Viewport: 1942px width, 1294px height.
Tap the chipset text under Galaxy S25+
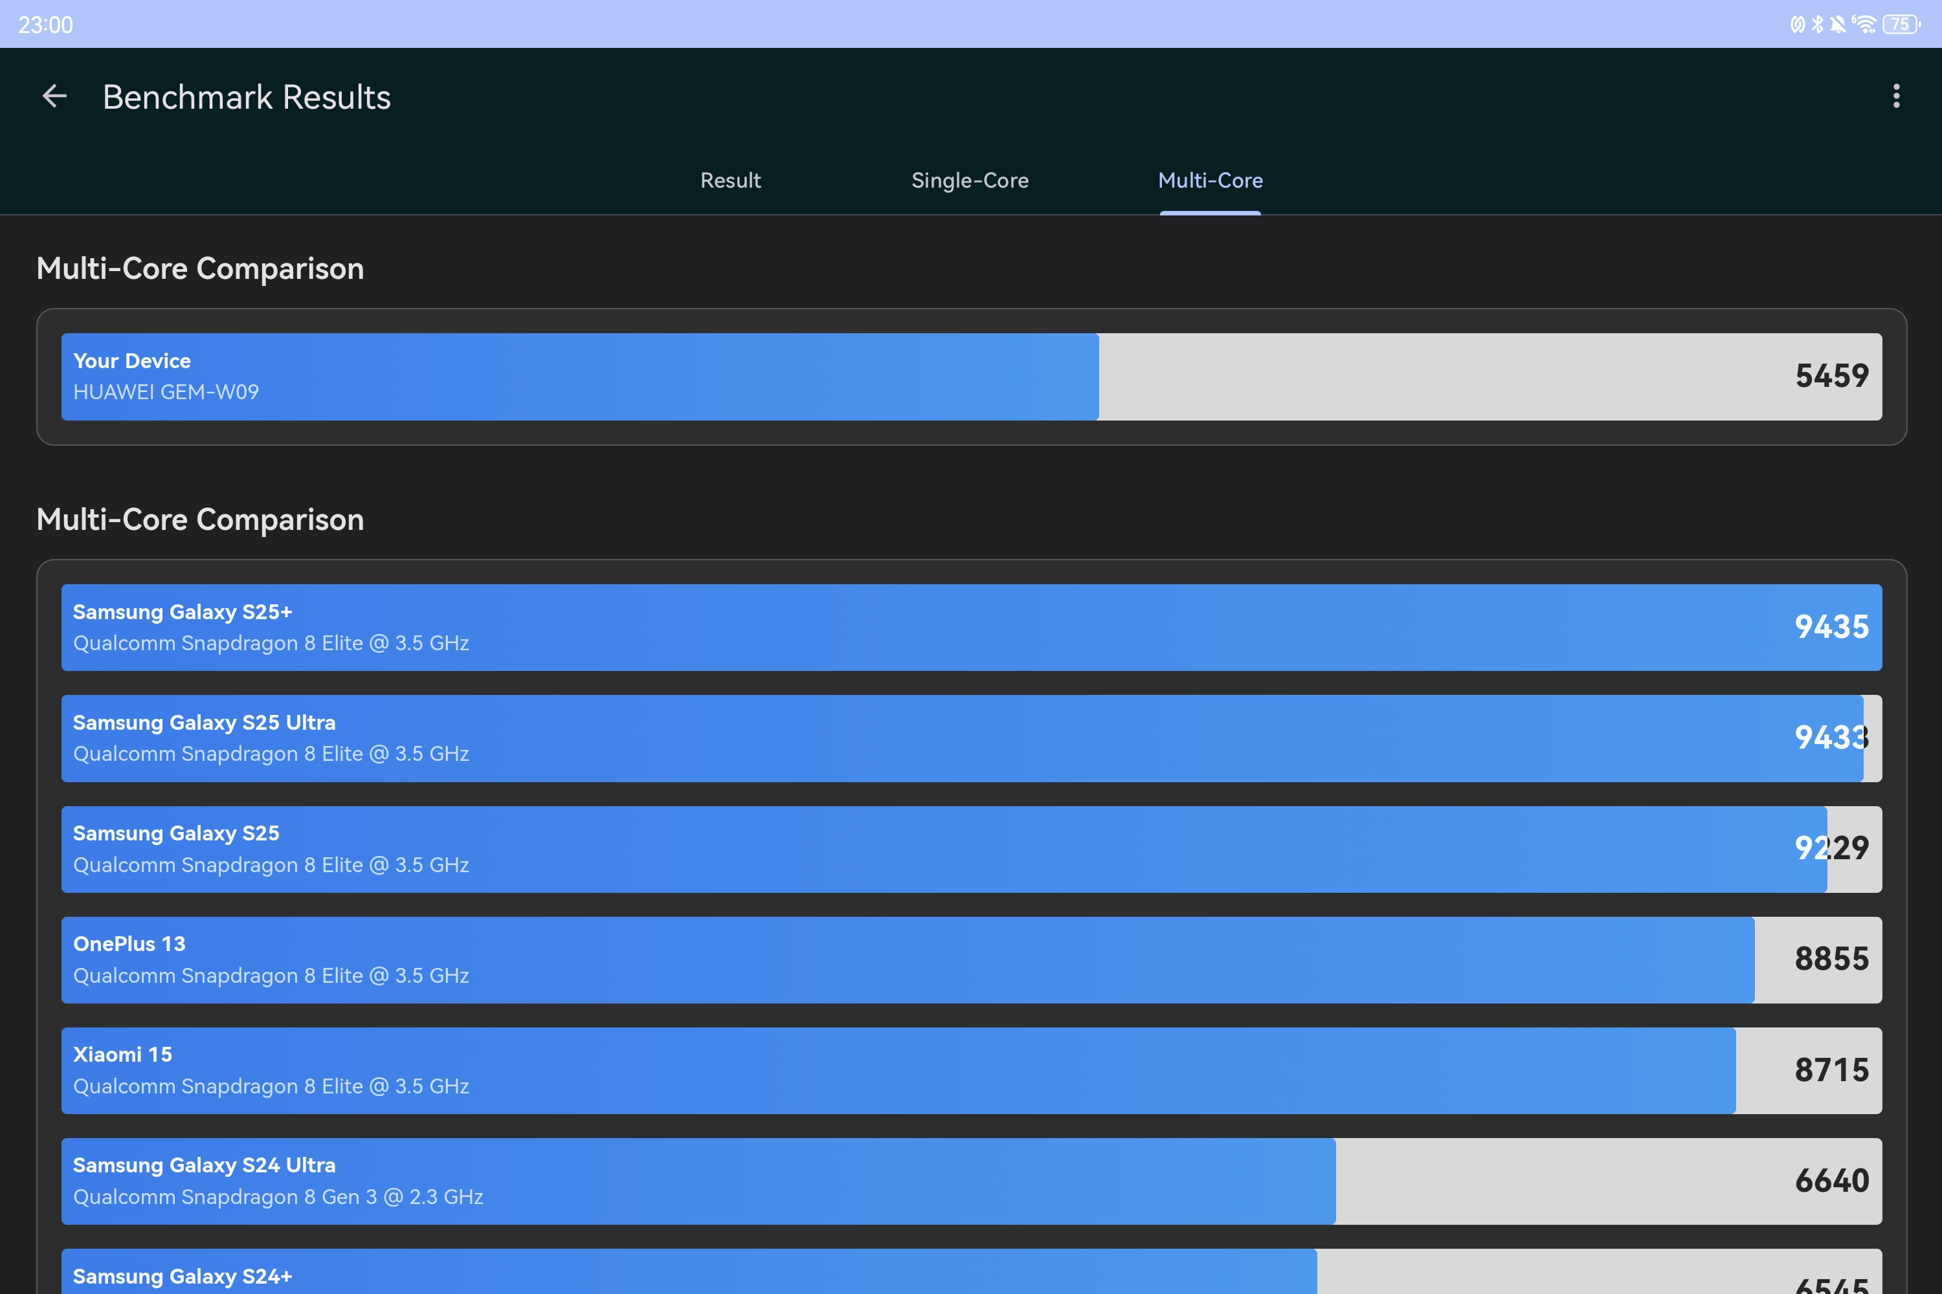coord(271,644)
